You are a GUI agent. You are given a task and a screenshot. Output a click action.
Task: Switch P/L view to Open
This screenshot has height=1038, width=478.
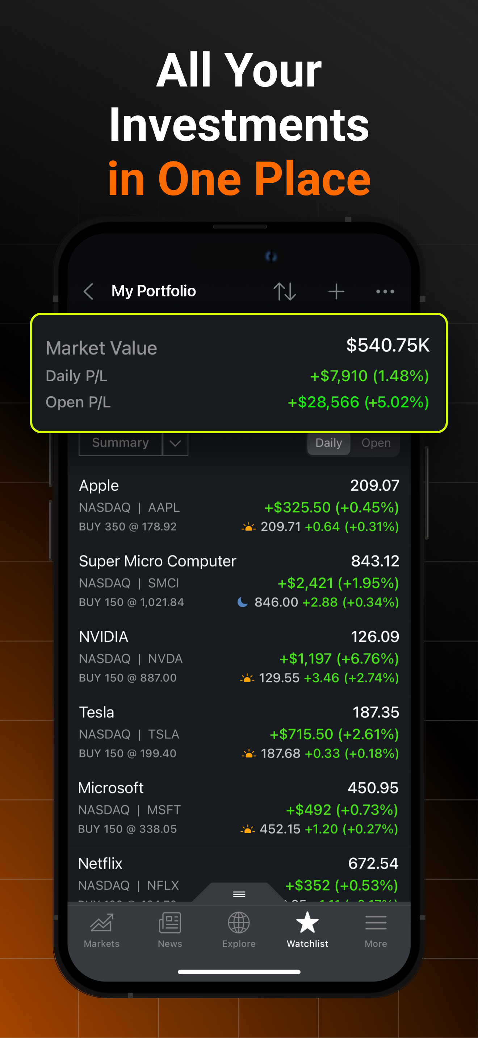pyautogui.click(x=376, y=443)
